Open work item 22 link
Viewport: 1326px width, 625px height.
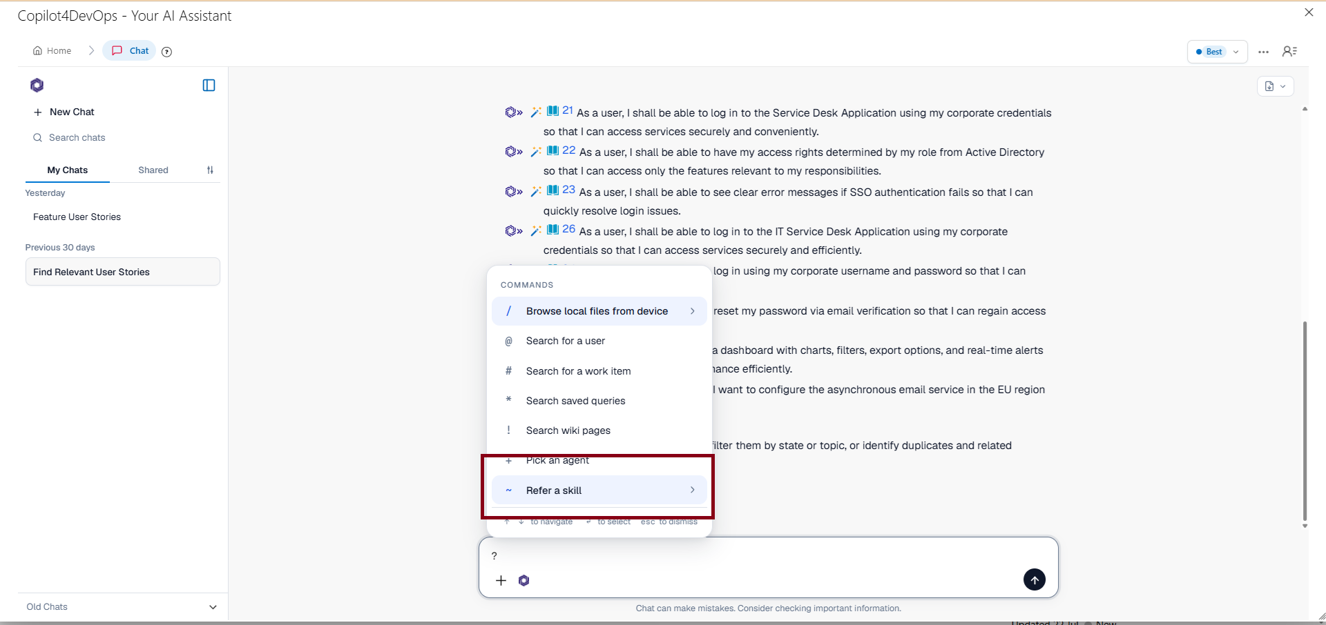(x=568, y=150)
